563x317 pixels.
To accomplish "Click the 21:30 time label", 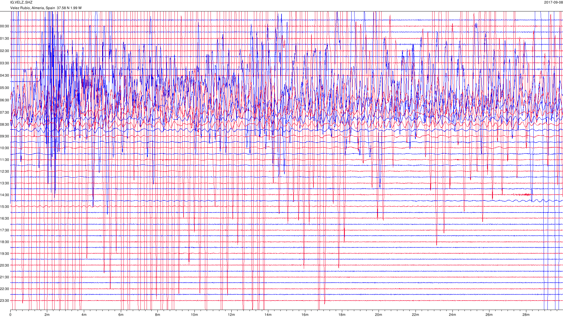I will (5, 277).
